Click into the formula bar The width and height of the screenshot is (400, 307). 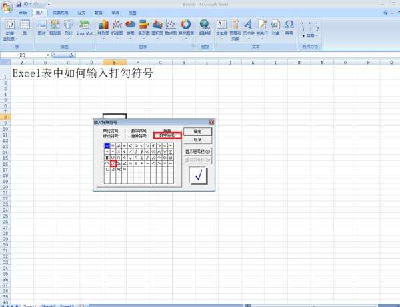click(237, 55)
